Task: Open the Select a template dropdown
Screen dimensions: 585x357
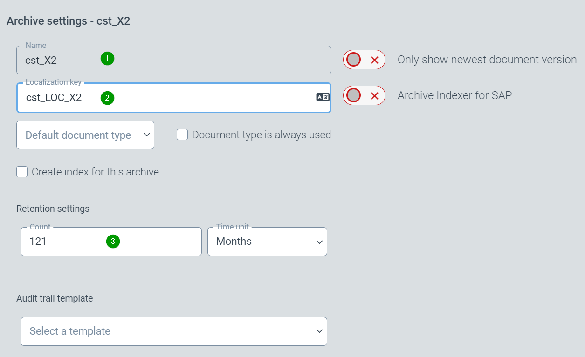Action: 173,331
